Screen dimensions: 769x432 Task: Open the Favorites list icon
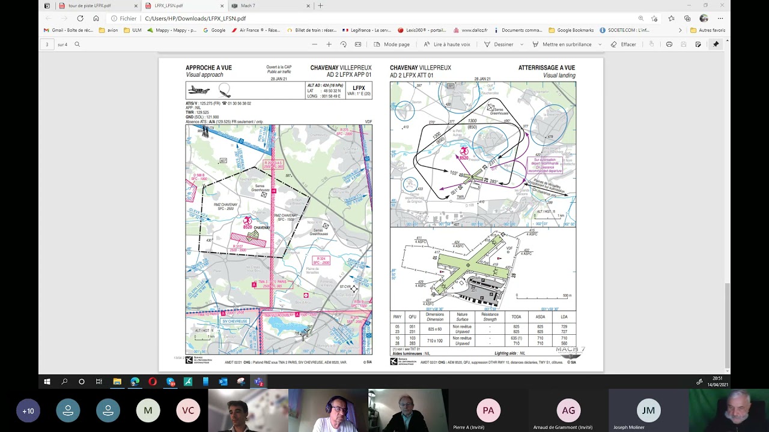tap(672, 19)
